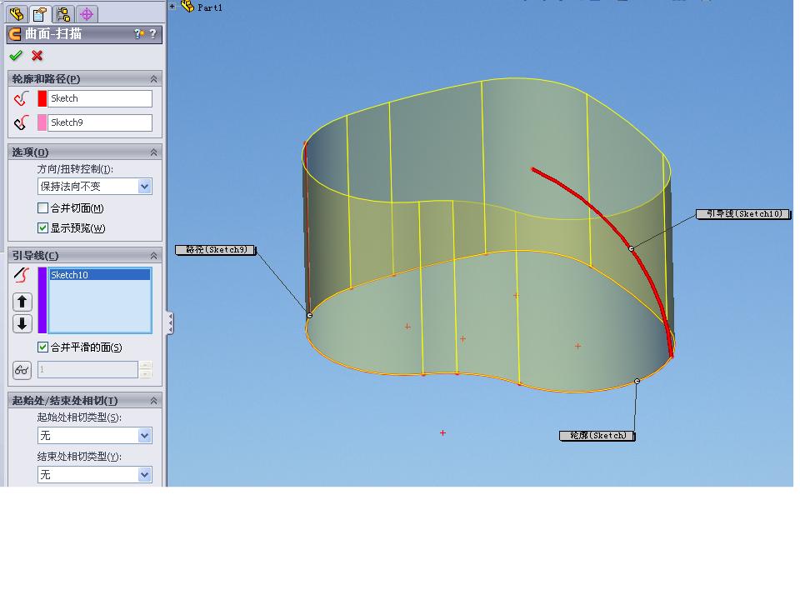Click the surface sweep icon in panel title
The height and width of the screenshot is (600, 800).
point(15,34)
